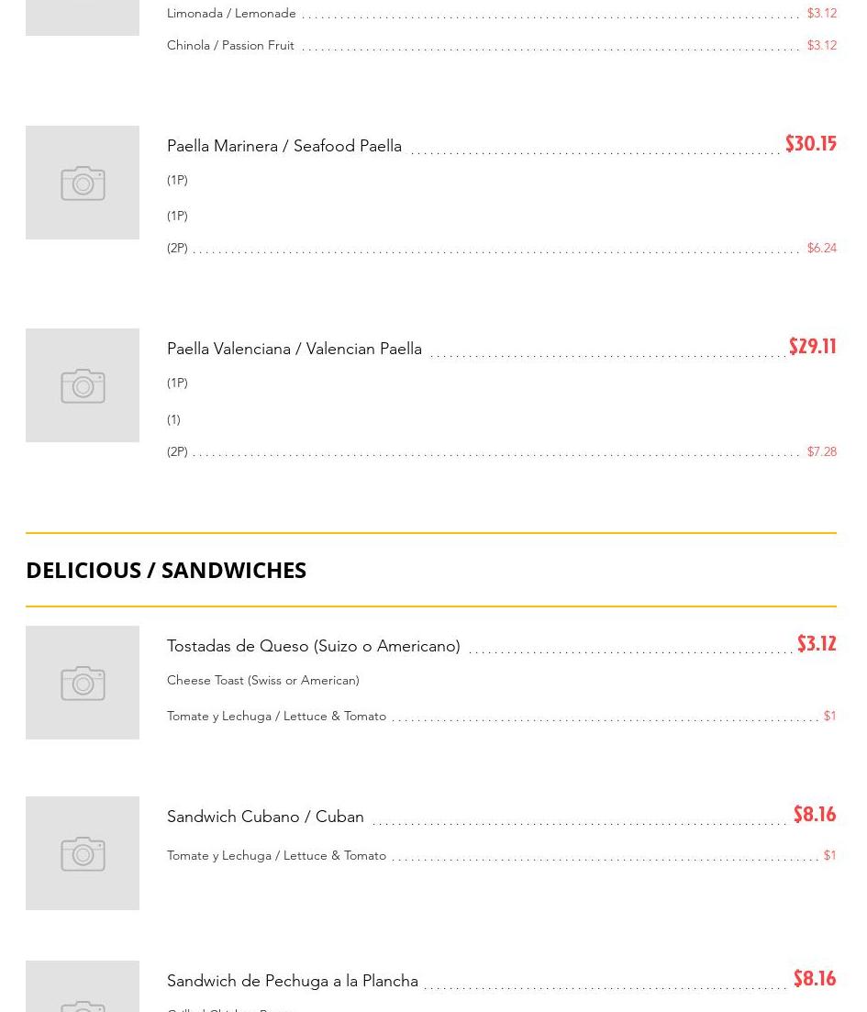Click the $30.15 Seafood Paella price
The width and height of the screenshot is (867, 1012).
point(810,144)
